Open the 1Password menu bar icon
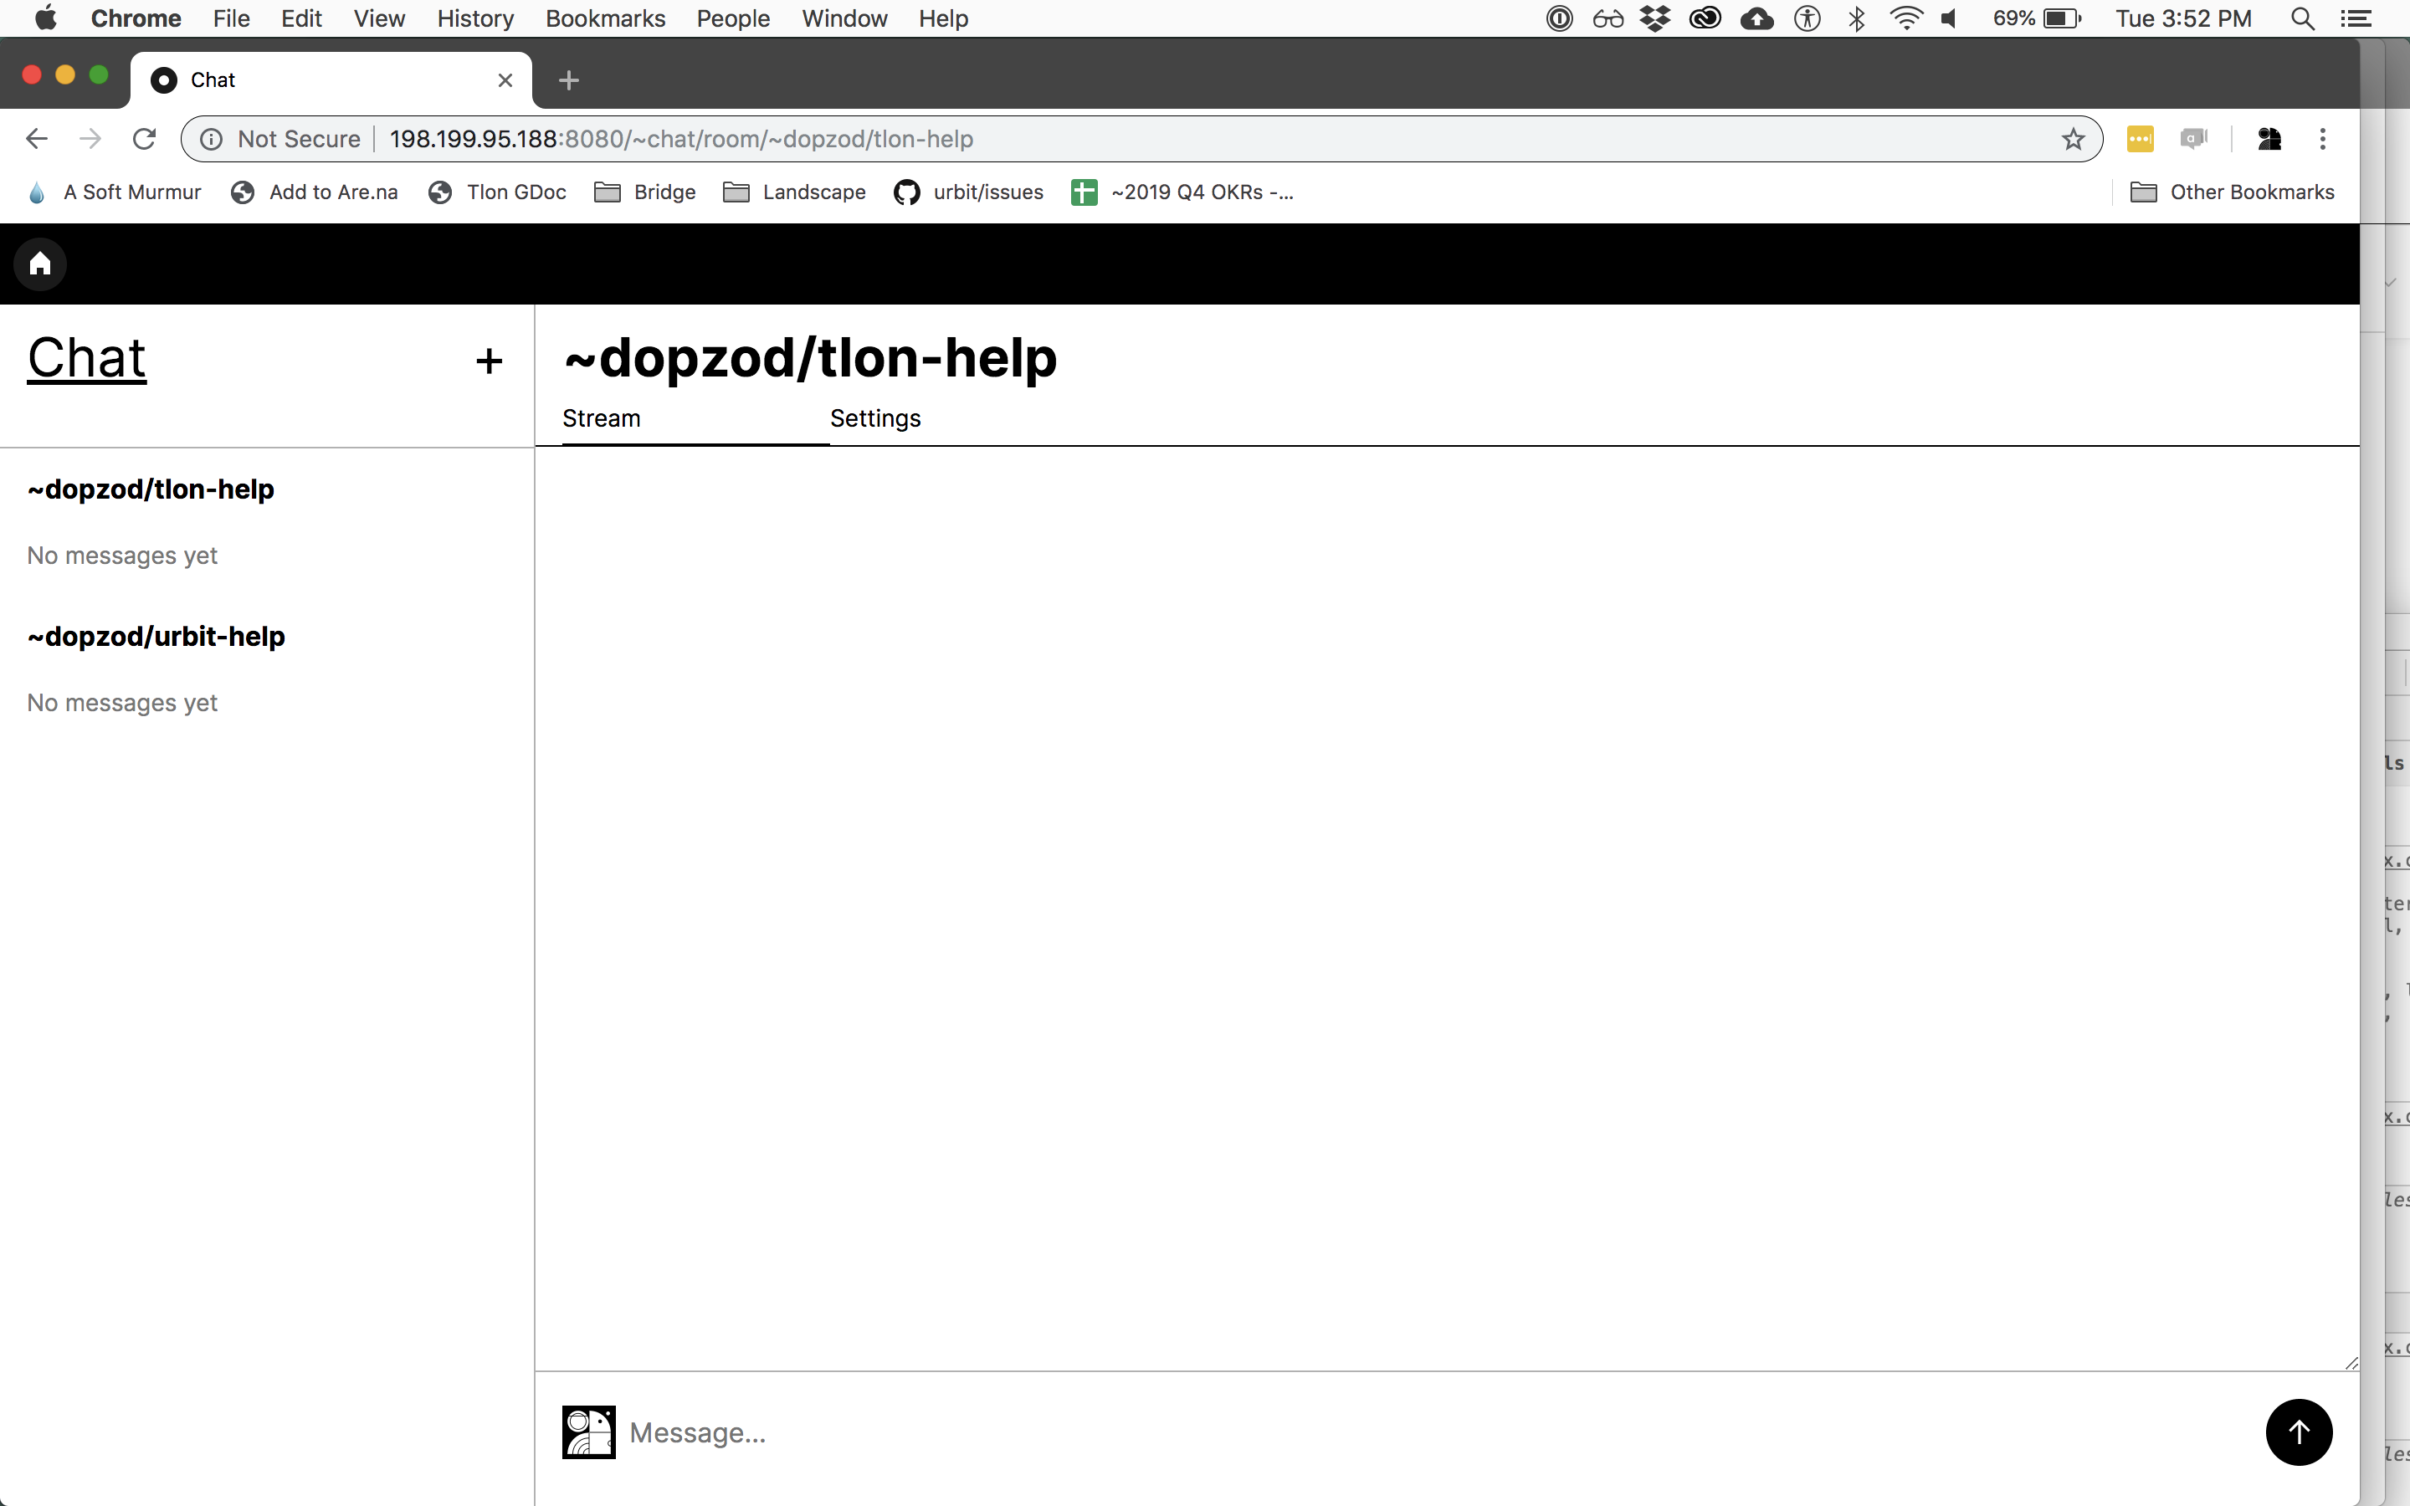The height and width of the screenshot is (1506, 2410). pos(1560,18)
